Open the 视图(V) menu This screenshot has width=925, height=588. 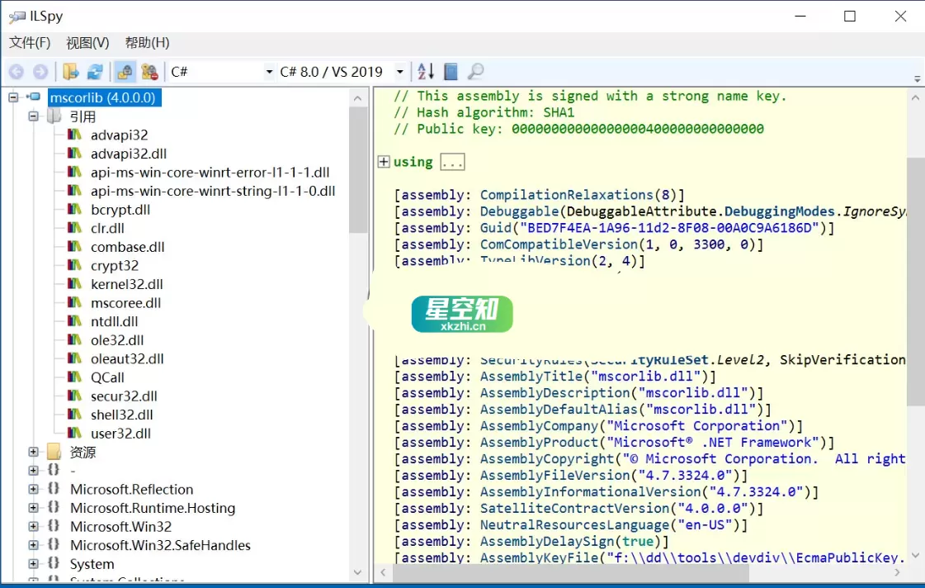(x=87, y=43)
